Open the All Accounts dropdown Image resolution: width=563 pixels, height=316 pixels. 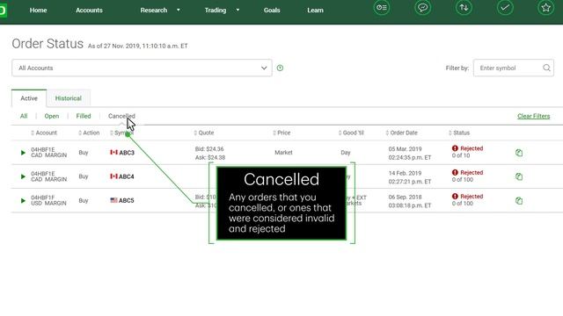[x=142, y=68]
